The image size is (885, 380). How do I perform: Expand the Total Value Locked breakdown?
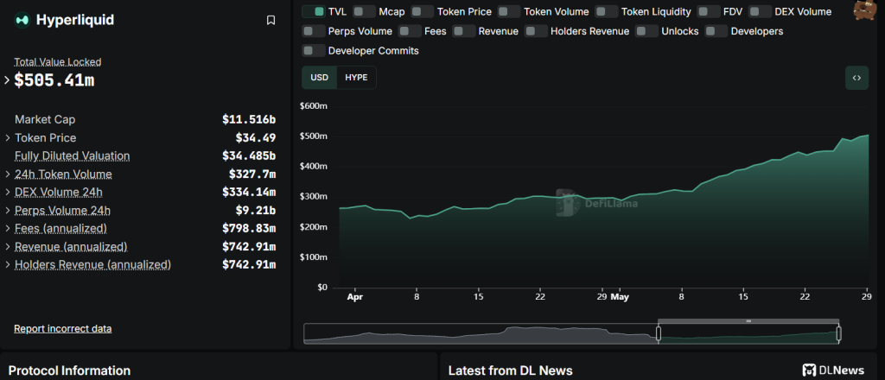(7, 80)
